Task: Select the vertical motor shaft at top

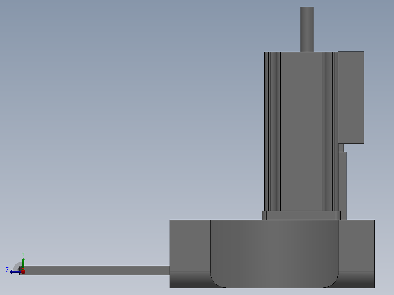Action: (x=307, y=29)
